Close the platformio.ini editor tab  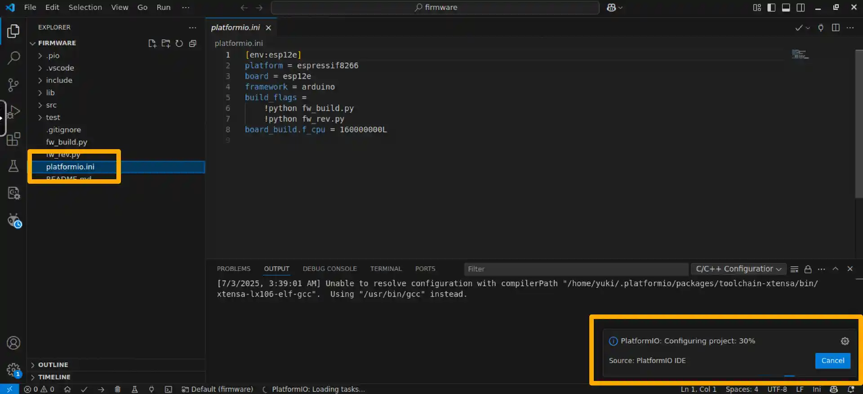pos(268,28)
